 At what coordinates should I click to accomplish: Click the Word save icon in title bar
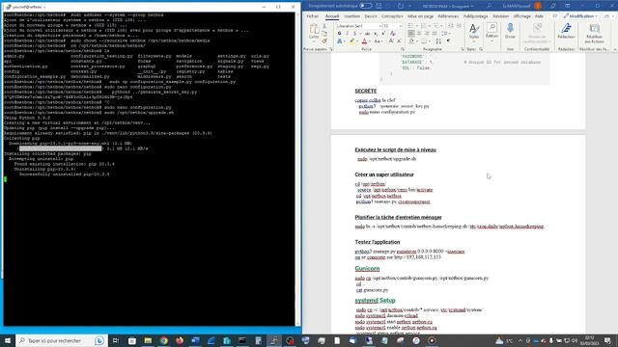(379, 6)
